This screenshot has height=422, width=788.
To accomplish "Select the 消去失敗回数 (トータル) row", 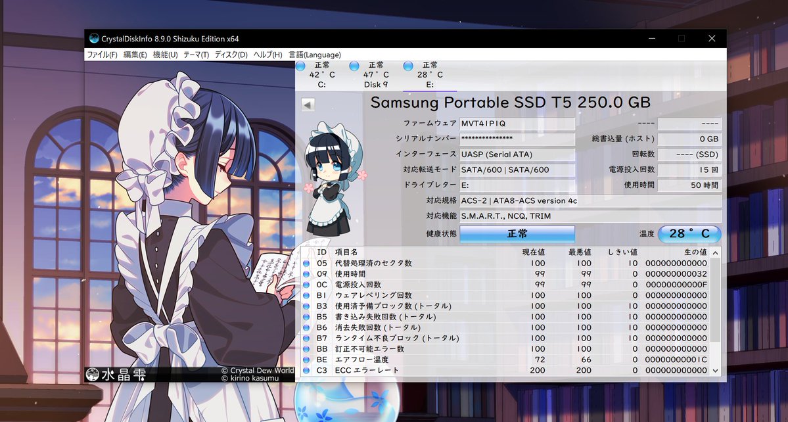I will click(x=505, y=327).
